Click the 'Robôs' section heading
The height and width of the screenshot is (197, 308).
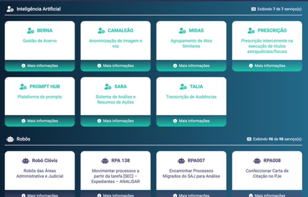[23, 139]
